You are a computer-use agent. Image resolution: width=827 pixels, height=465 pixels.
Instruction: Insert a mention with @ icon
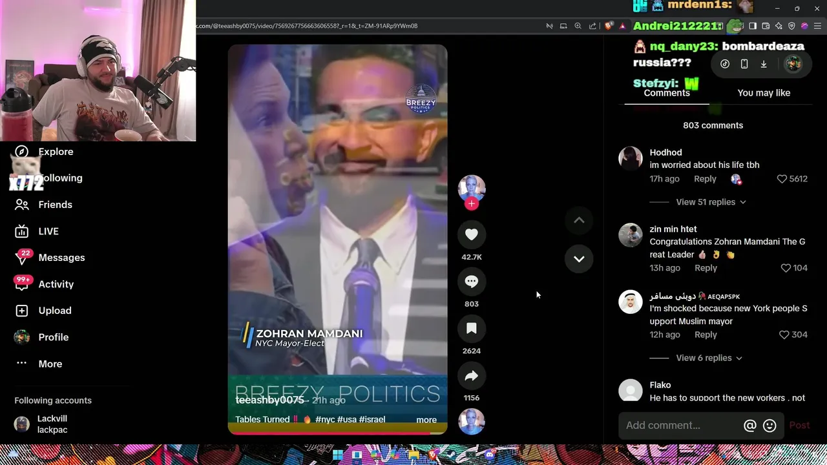pyautogui.click(x=750, y=426)
